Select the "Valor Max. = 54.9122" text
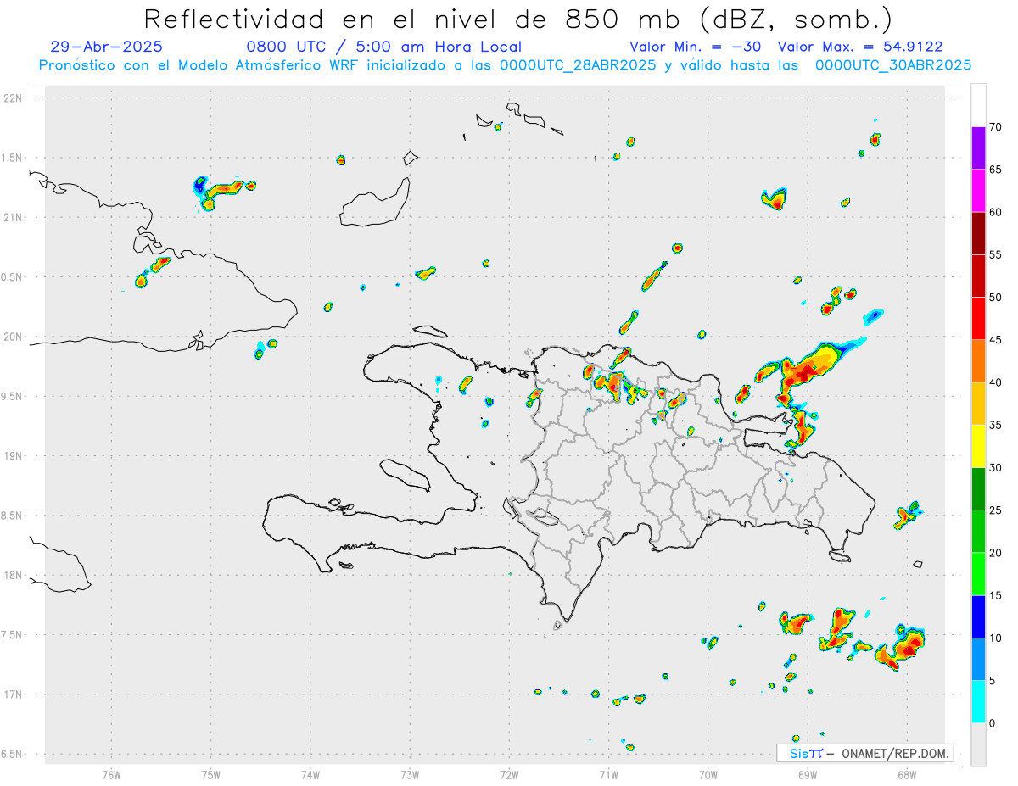The width and height of the screenshot is (1018, 786). 860,47
